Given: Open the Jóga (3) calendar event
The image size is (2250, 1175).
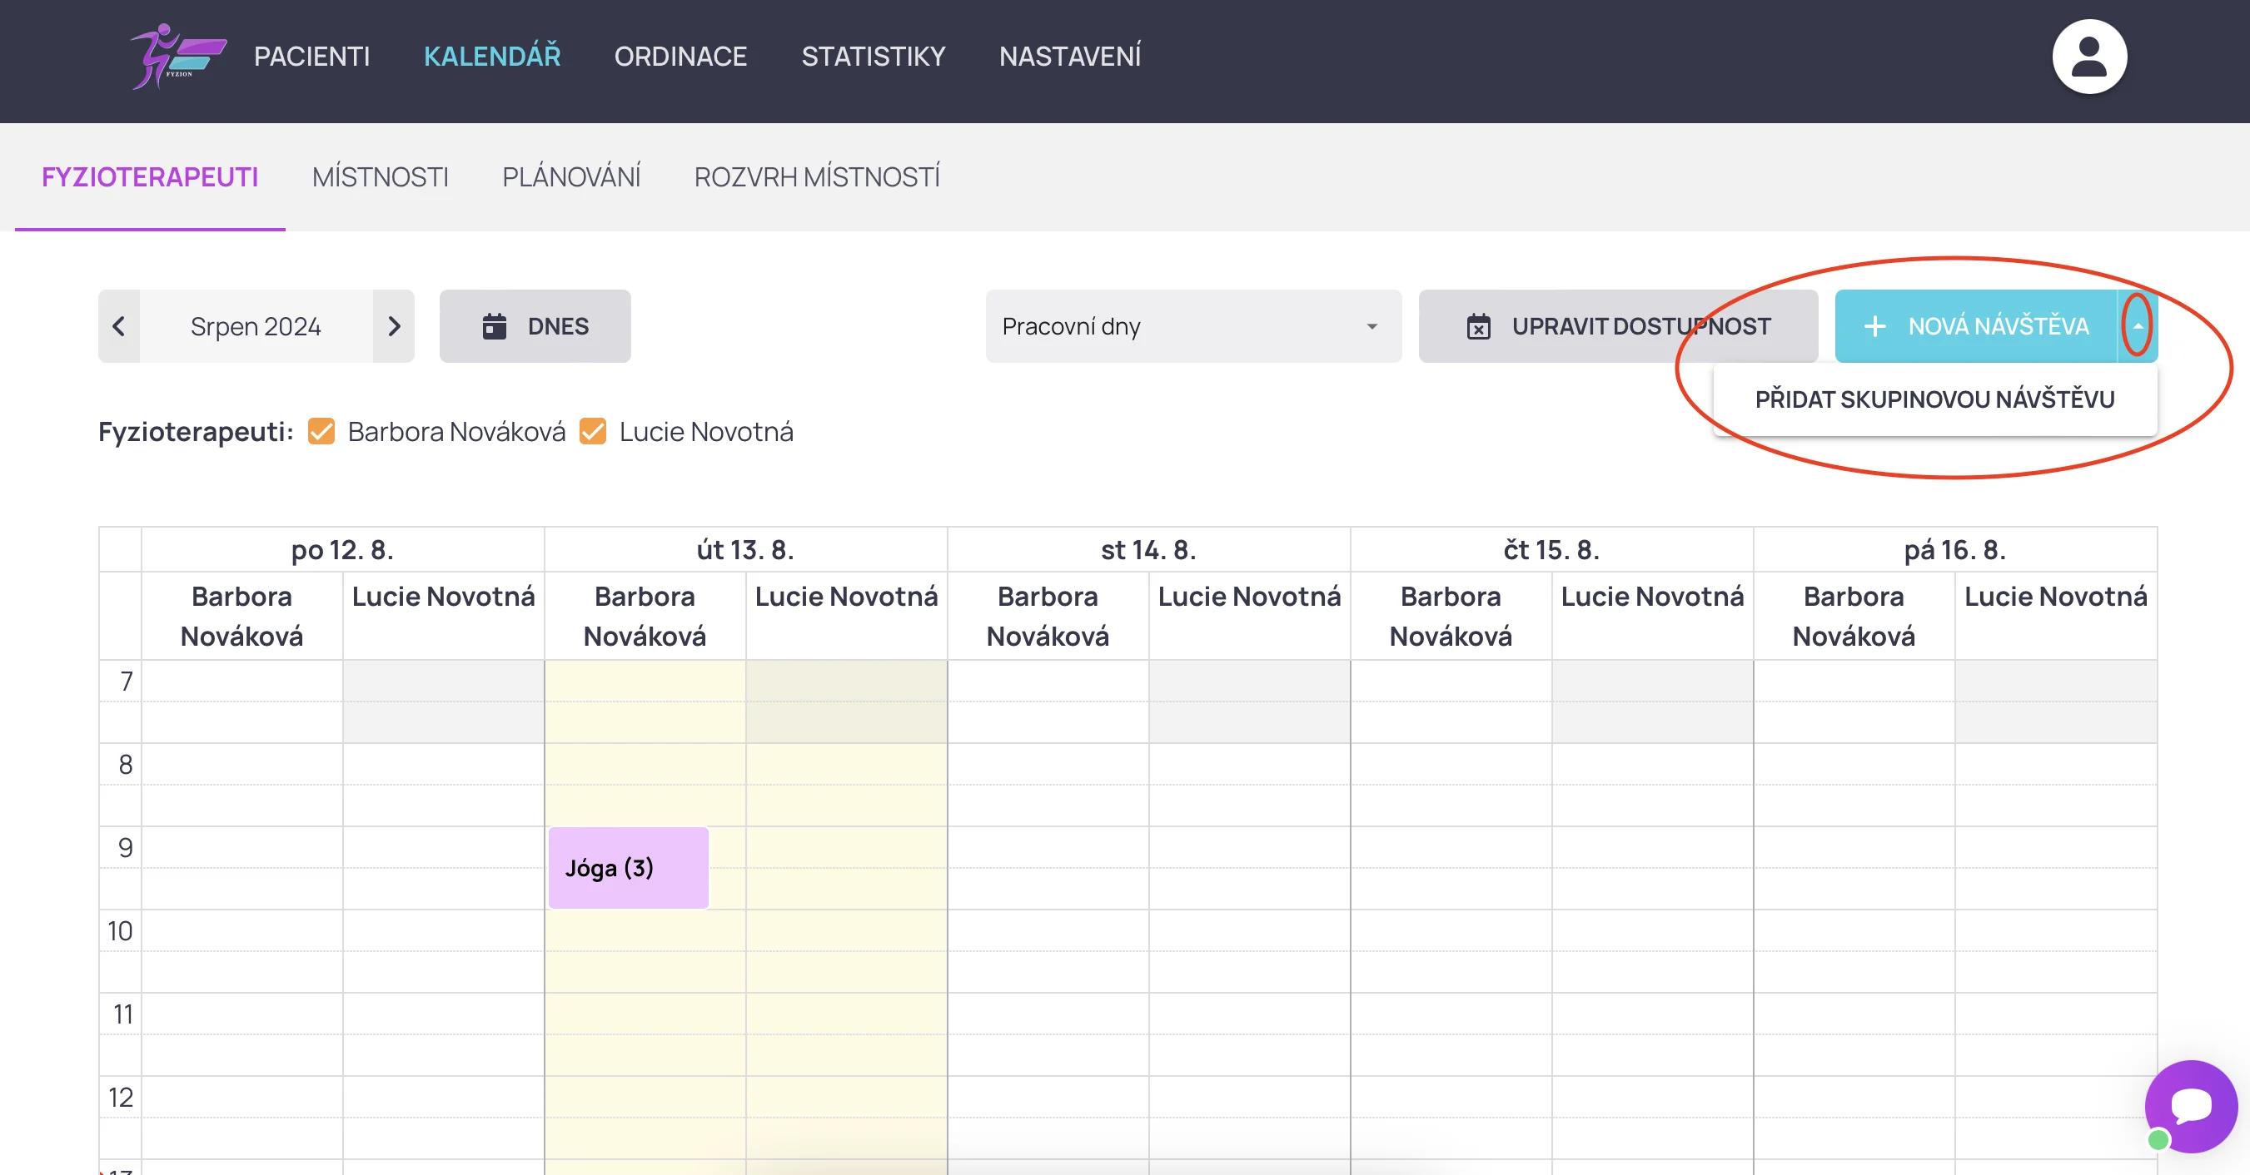Looking at the screenshot, I should (627, 868).
